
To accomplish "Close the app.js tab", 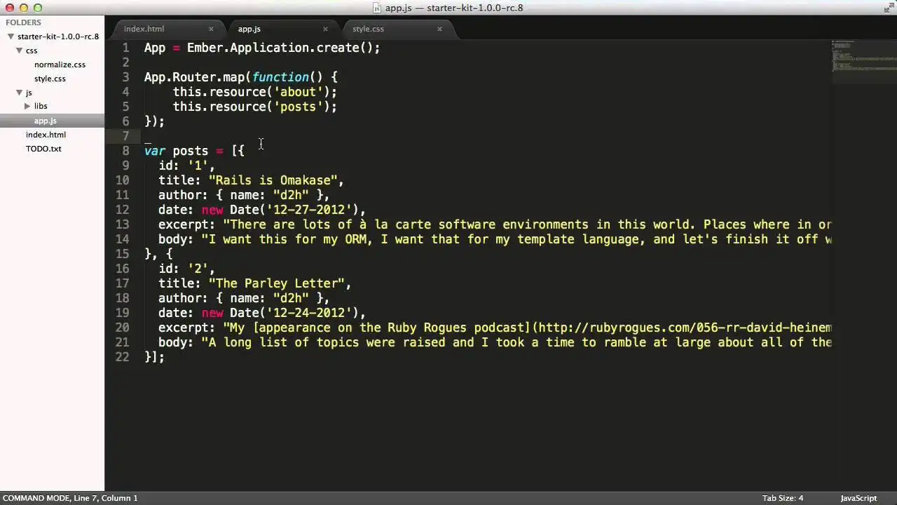I will 325,29.
